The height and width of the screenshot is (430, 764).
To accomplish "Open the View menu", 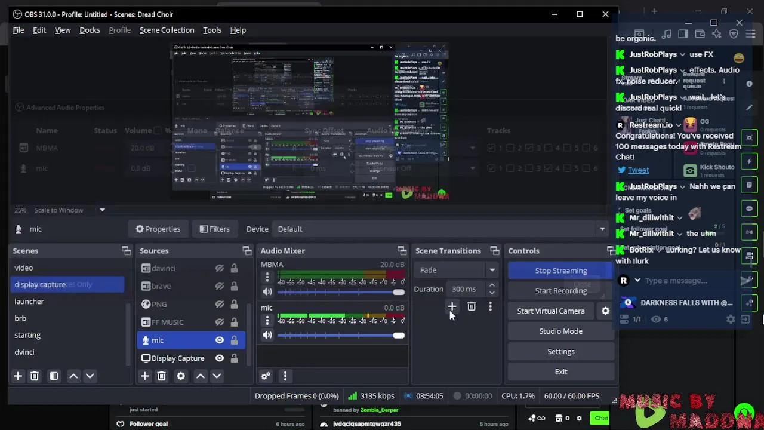I will click(x=63, y=30).
